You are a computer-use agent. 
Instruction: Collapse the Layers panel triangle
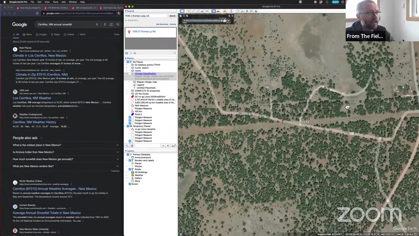126,151
